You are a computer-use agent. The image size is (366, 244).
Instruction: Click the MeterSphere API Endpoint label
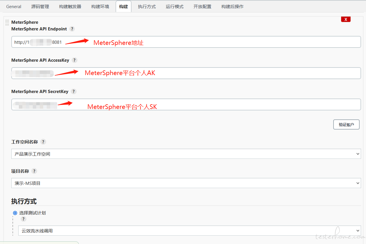point(39,29)
